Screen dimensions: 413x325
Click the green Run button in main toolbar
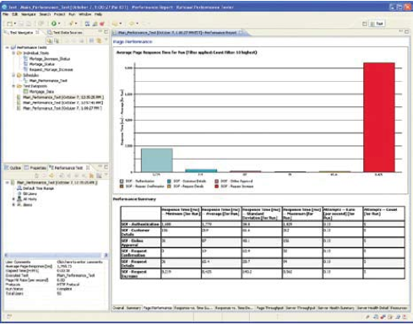pyautogui.click(x=53, y=24)
